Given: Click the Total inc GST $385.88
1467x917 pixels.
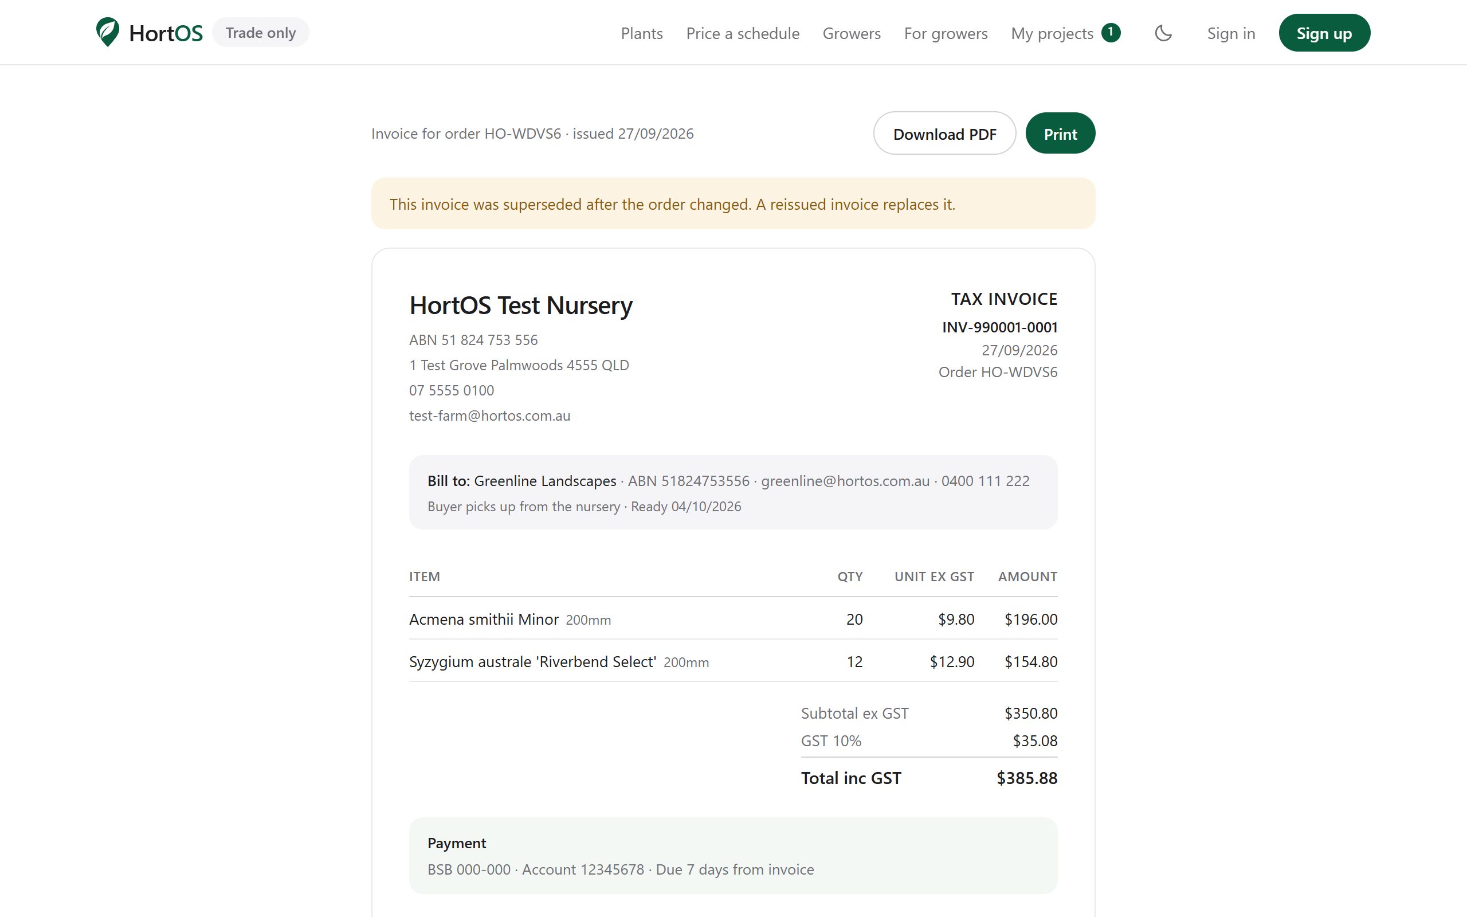Looking at the screenshot, I should click(x=1027, y=779).
